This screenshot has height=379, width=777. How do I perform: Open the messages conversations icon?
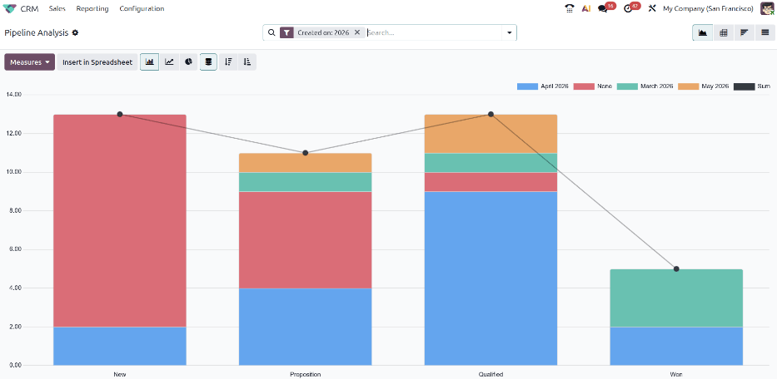pyautogui.click(x=603, y=8)
